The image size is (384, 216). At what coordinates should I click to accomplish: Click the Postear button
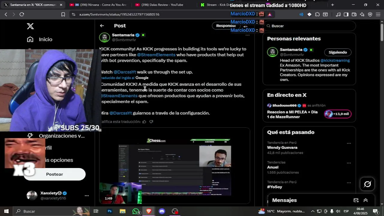tap(54, 174)
